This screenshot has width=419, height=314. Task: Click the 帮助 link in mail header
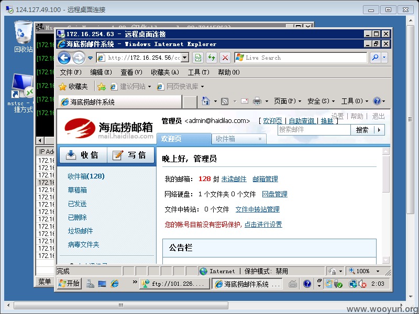357,116
